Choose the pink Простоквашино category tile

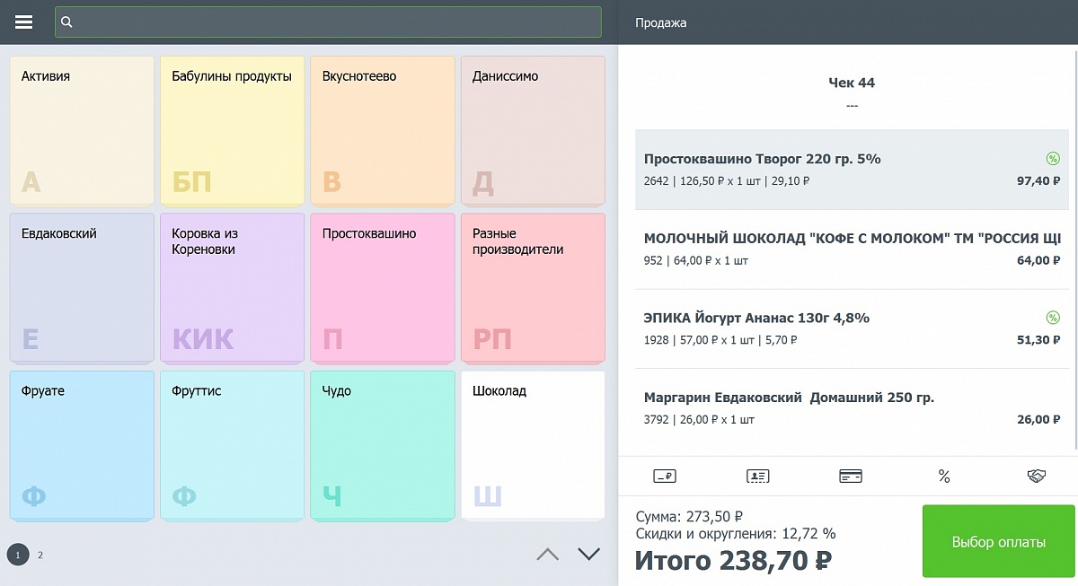383,288
